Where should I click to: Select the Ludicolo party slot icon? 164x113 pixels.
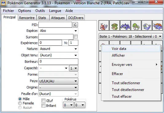[115, 25]
